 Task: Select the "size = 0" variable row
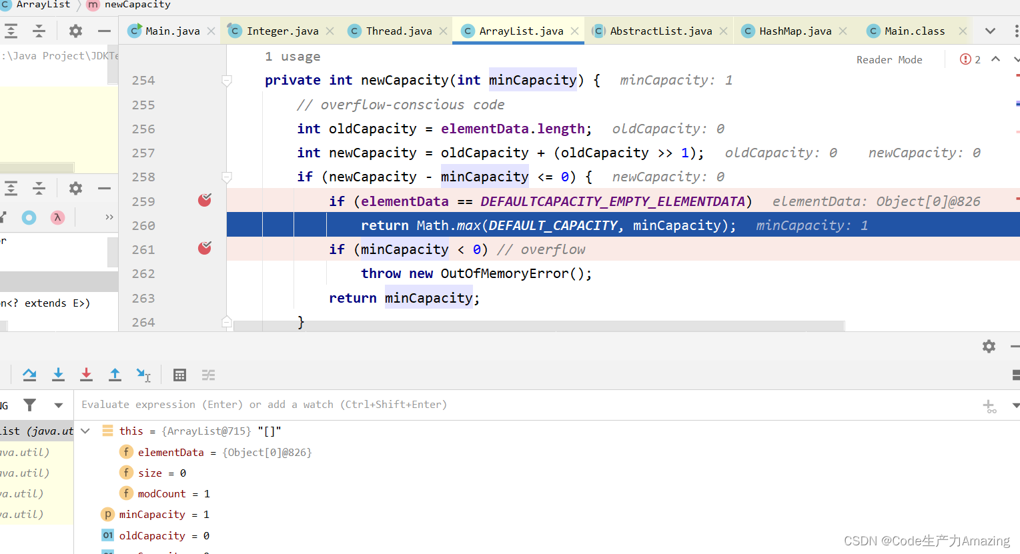[153, 473]
